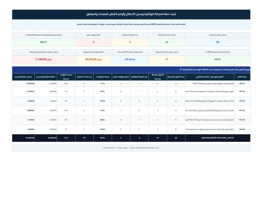Select the SYS-05 system code cell
260x201 pixels.
point(242,120)
